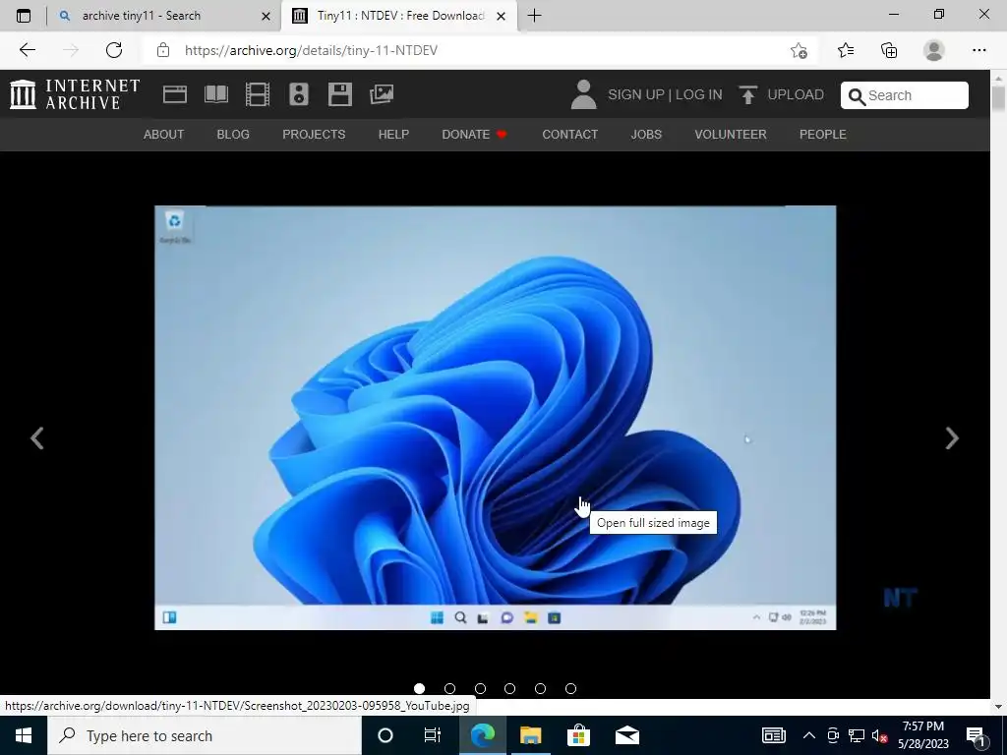The width and height of the screenshot is (1007, 755).
Task: Open File Explorer from the taskbar
Action: [x=530, y=735]
